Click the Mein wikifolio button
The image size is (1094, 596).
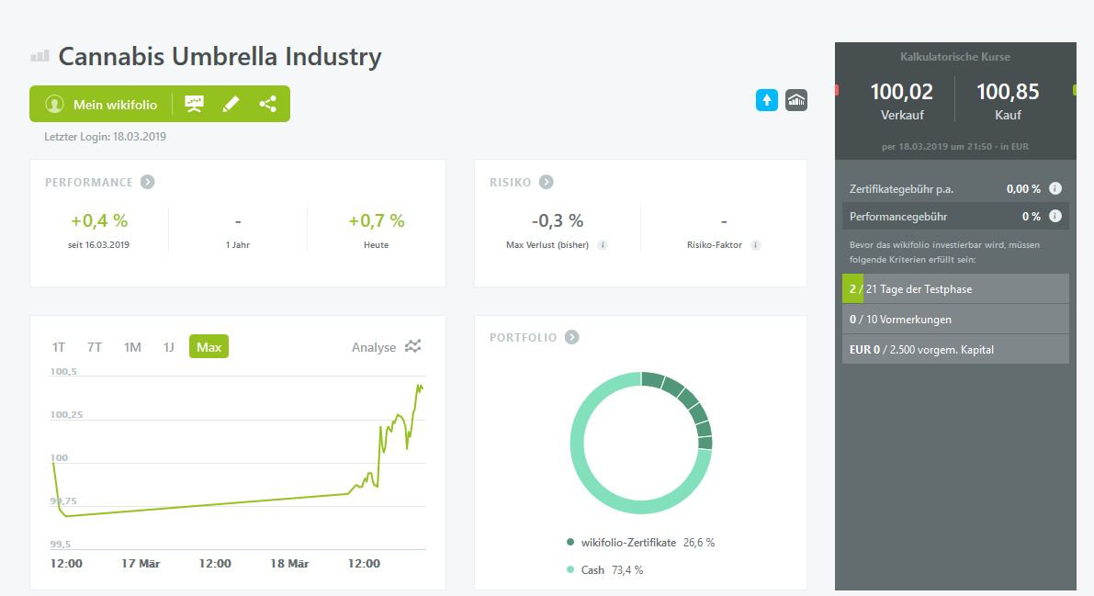pos(101,104)
